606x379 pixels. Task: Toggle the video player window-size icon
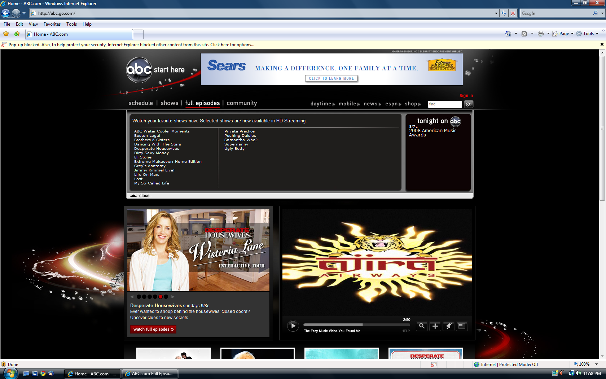[462, 326]
